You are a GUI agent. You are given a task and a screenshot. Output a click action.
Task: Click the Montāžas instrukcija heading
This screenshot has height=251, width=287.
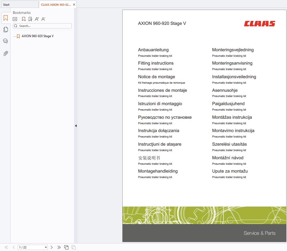pos(232,117)
